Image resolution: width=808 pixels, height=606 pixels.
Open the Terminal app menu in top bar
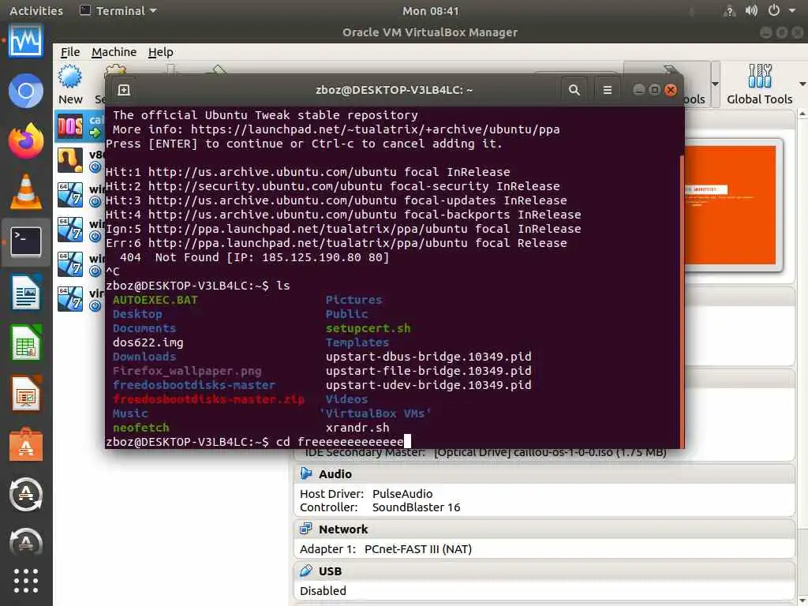click(118, 11)
